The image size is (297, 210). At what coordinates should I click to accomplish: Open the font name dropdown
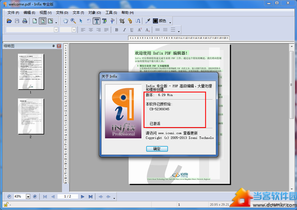56,30
